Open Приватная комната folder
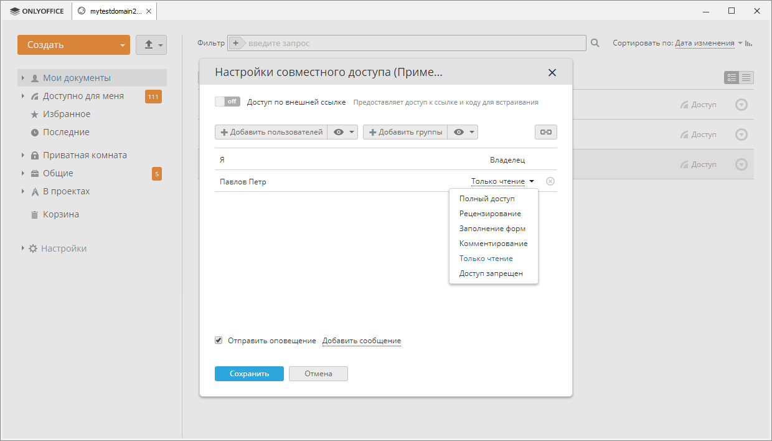Image resolution: width=772 pixels, height=441 pixels. tap(85, 155)
